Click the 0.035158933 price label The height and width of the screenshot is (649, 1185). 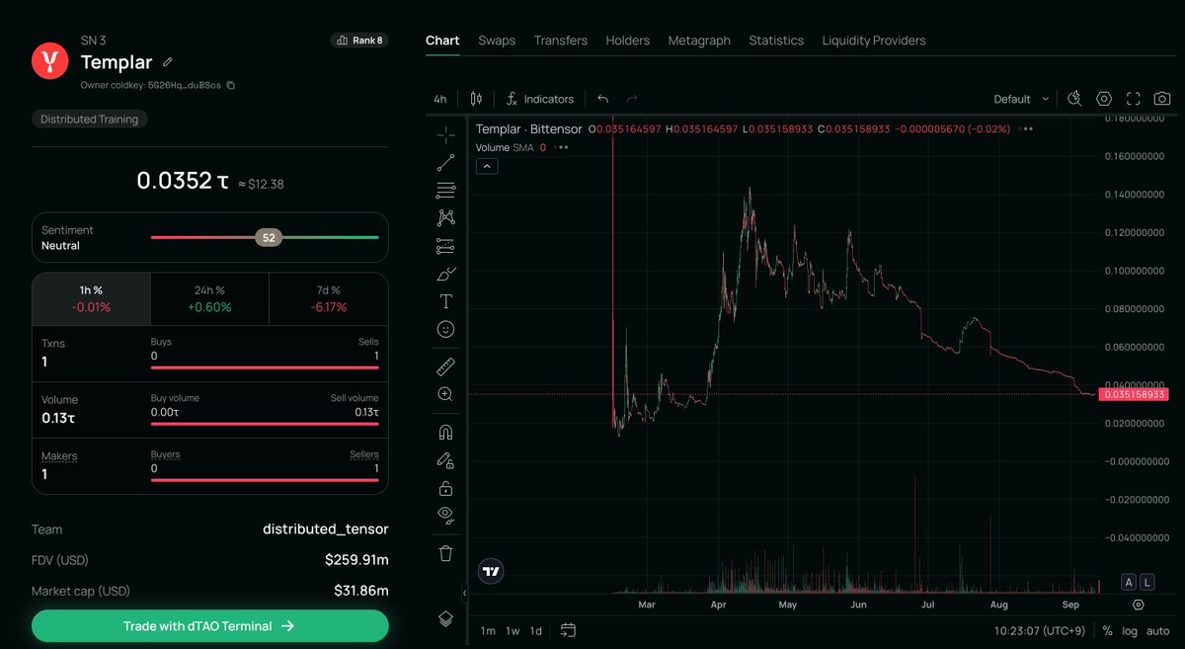tap(1133, 394)
